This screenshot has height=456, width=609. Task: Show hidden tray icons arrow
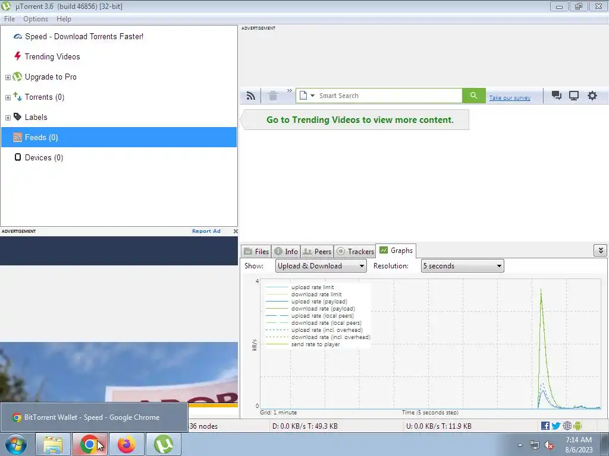(520, 445)
